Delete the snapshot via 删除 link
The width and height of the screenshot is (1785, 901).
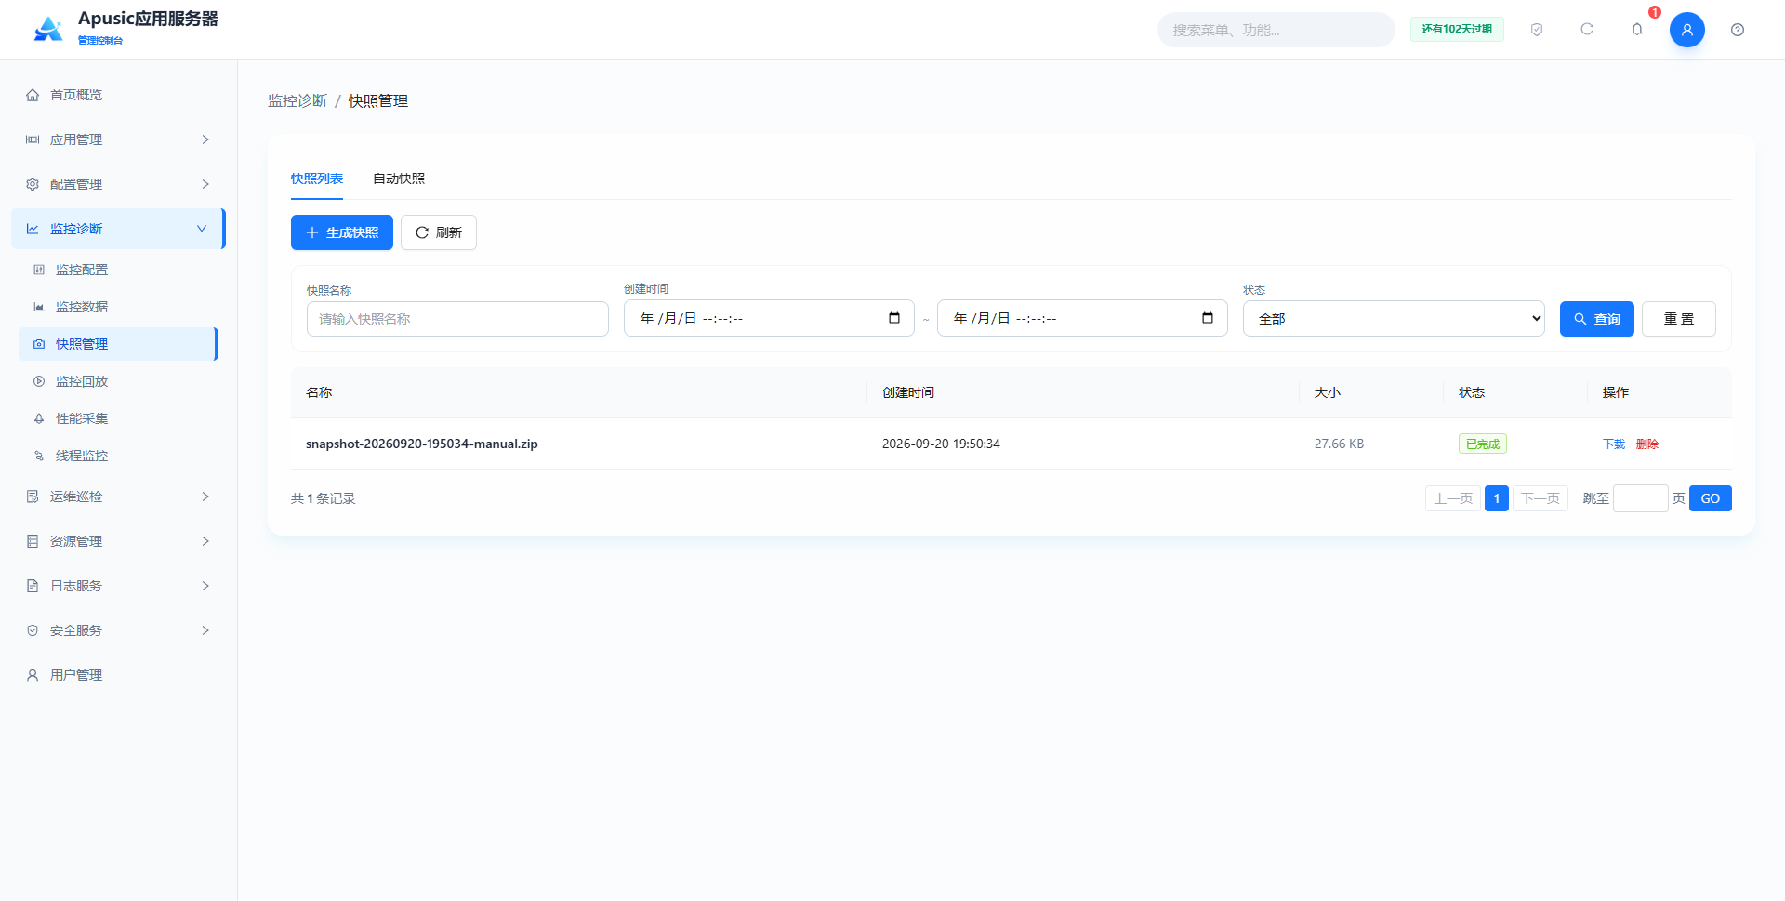click(1647, 444)
